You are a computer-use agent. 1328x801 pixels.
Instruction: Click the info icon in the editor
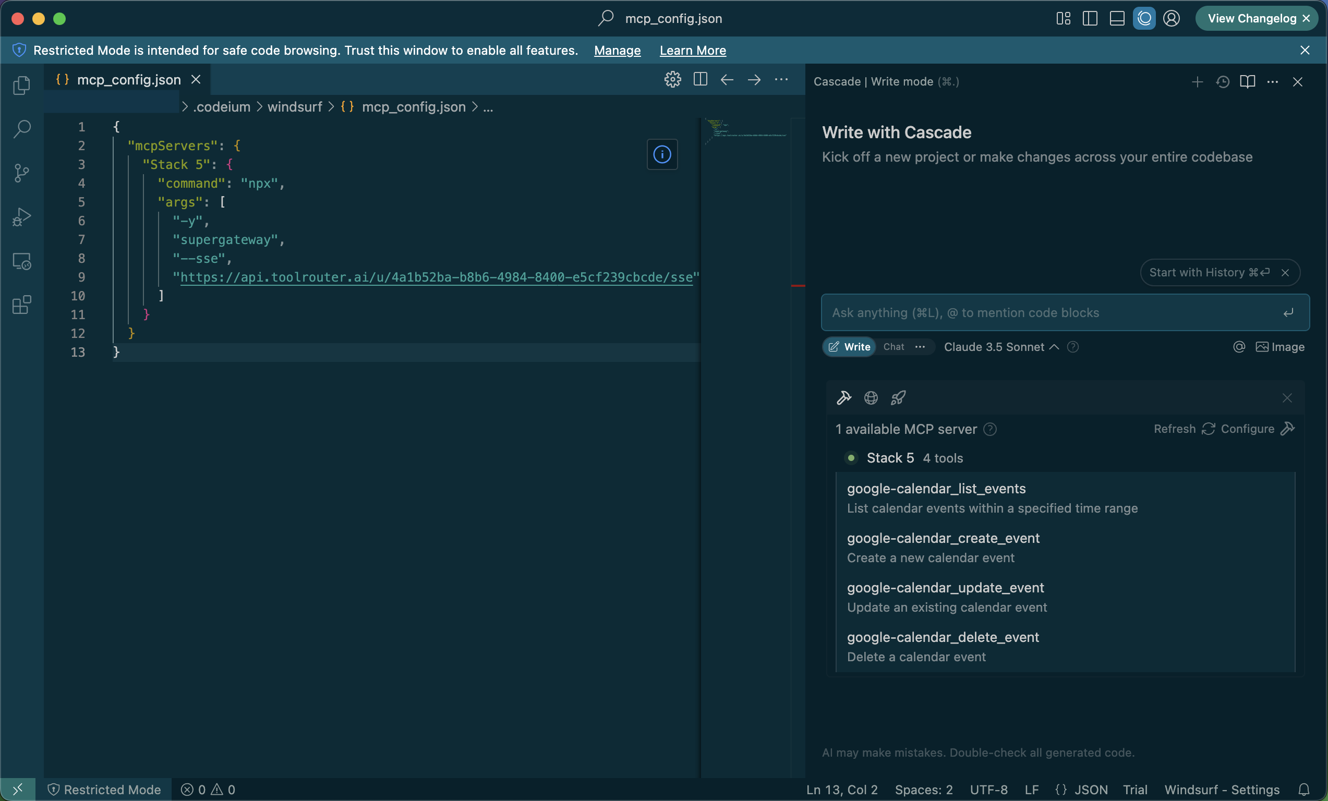click(662, 154)
